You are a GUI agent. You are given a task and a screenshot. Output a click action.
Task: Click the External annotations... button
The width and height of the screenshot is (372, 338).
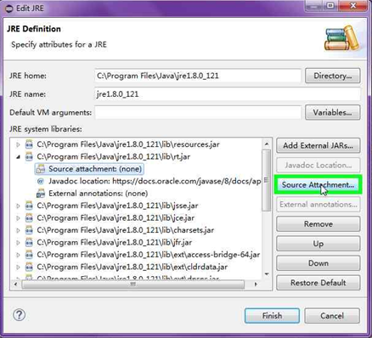point(318,205)
